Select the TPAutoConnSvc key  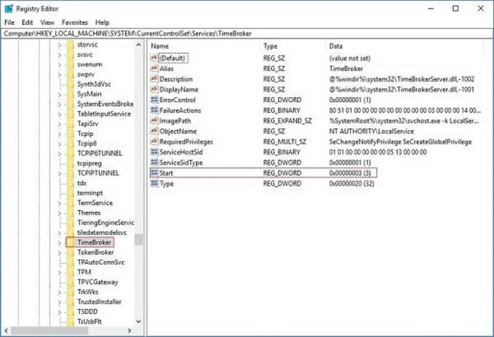tap(101, 262)
